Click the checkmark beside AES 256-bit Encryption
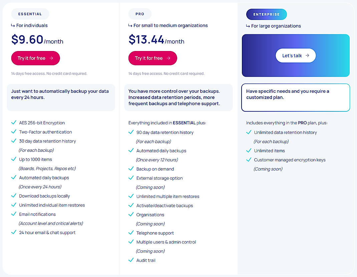This screenshot has width=357, height=277. [x=13, y=123]
